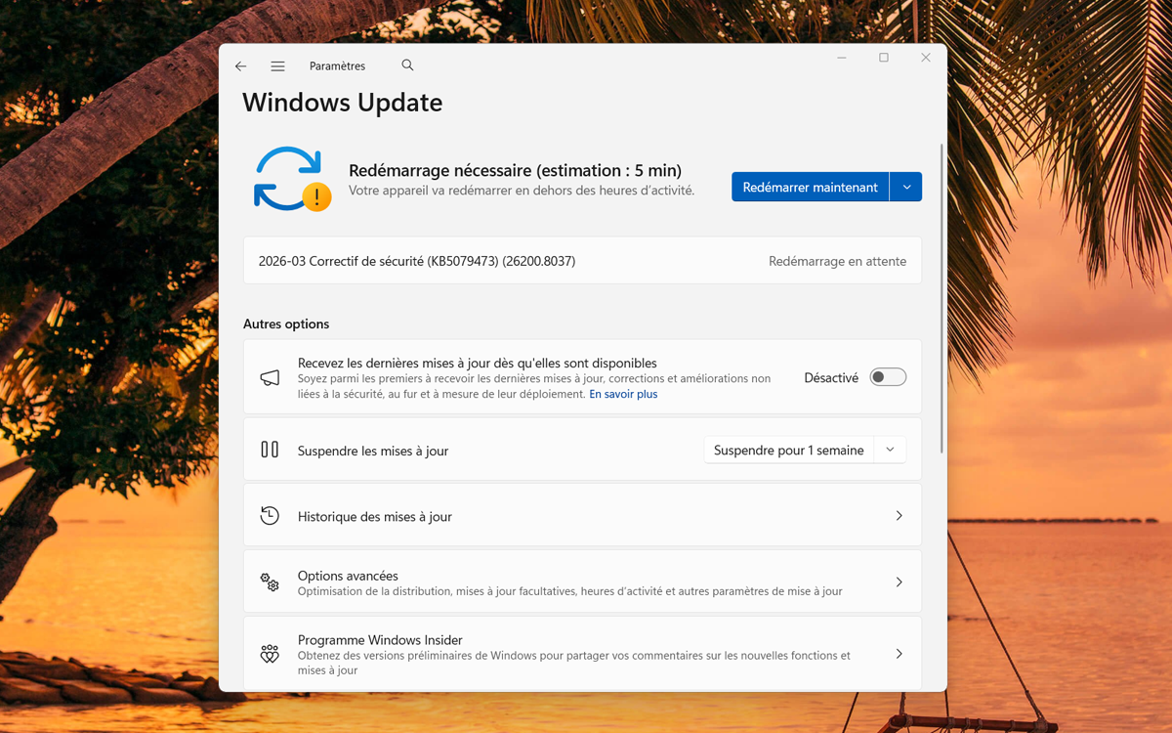
Task: Open the Paramètres search
Action: point(407,65)
